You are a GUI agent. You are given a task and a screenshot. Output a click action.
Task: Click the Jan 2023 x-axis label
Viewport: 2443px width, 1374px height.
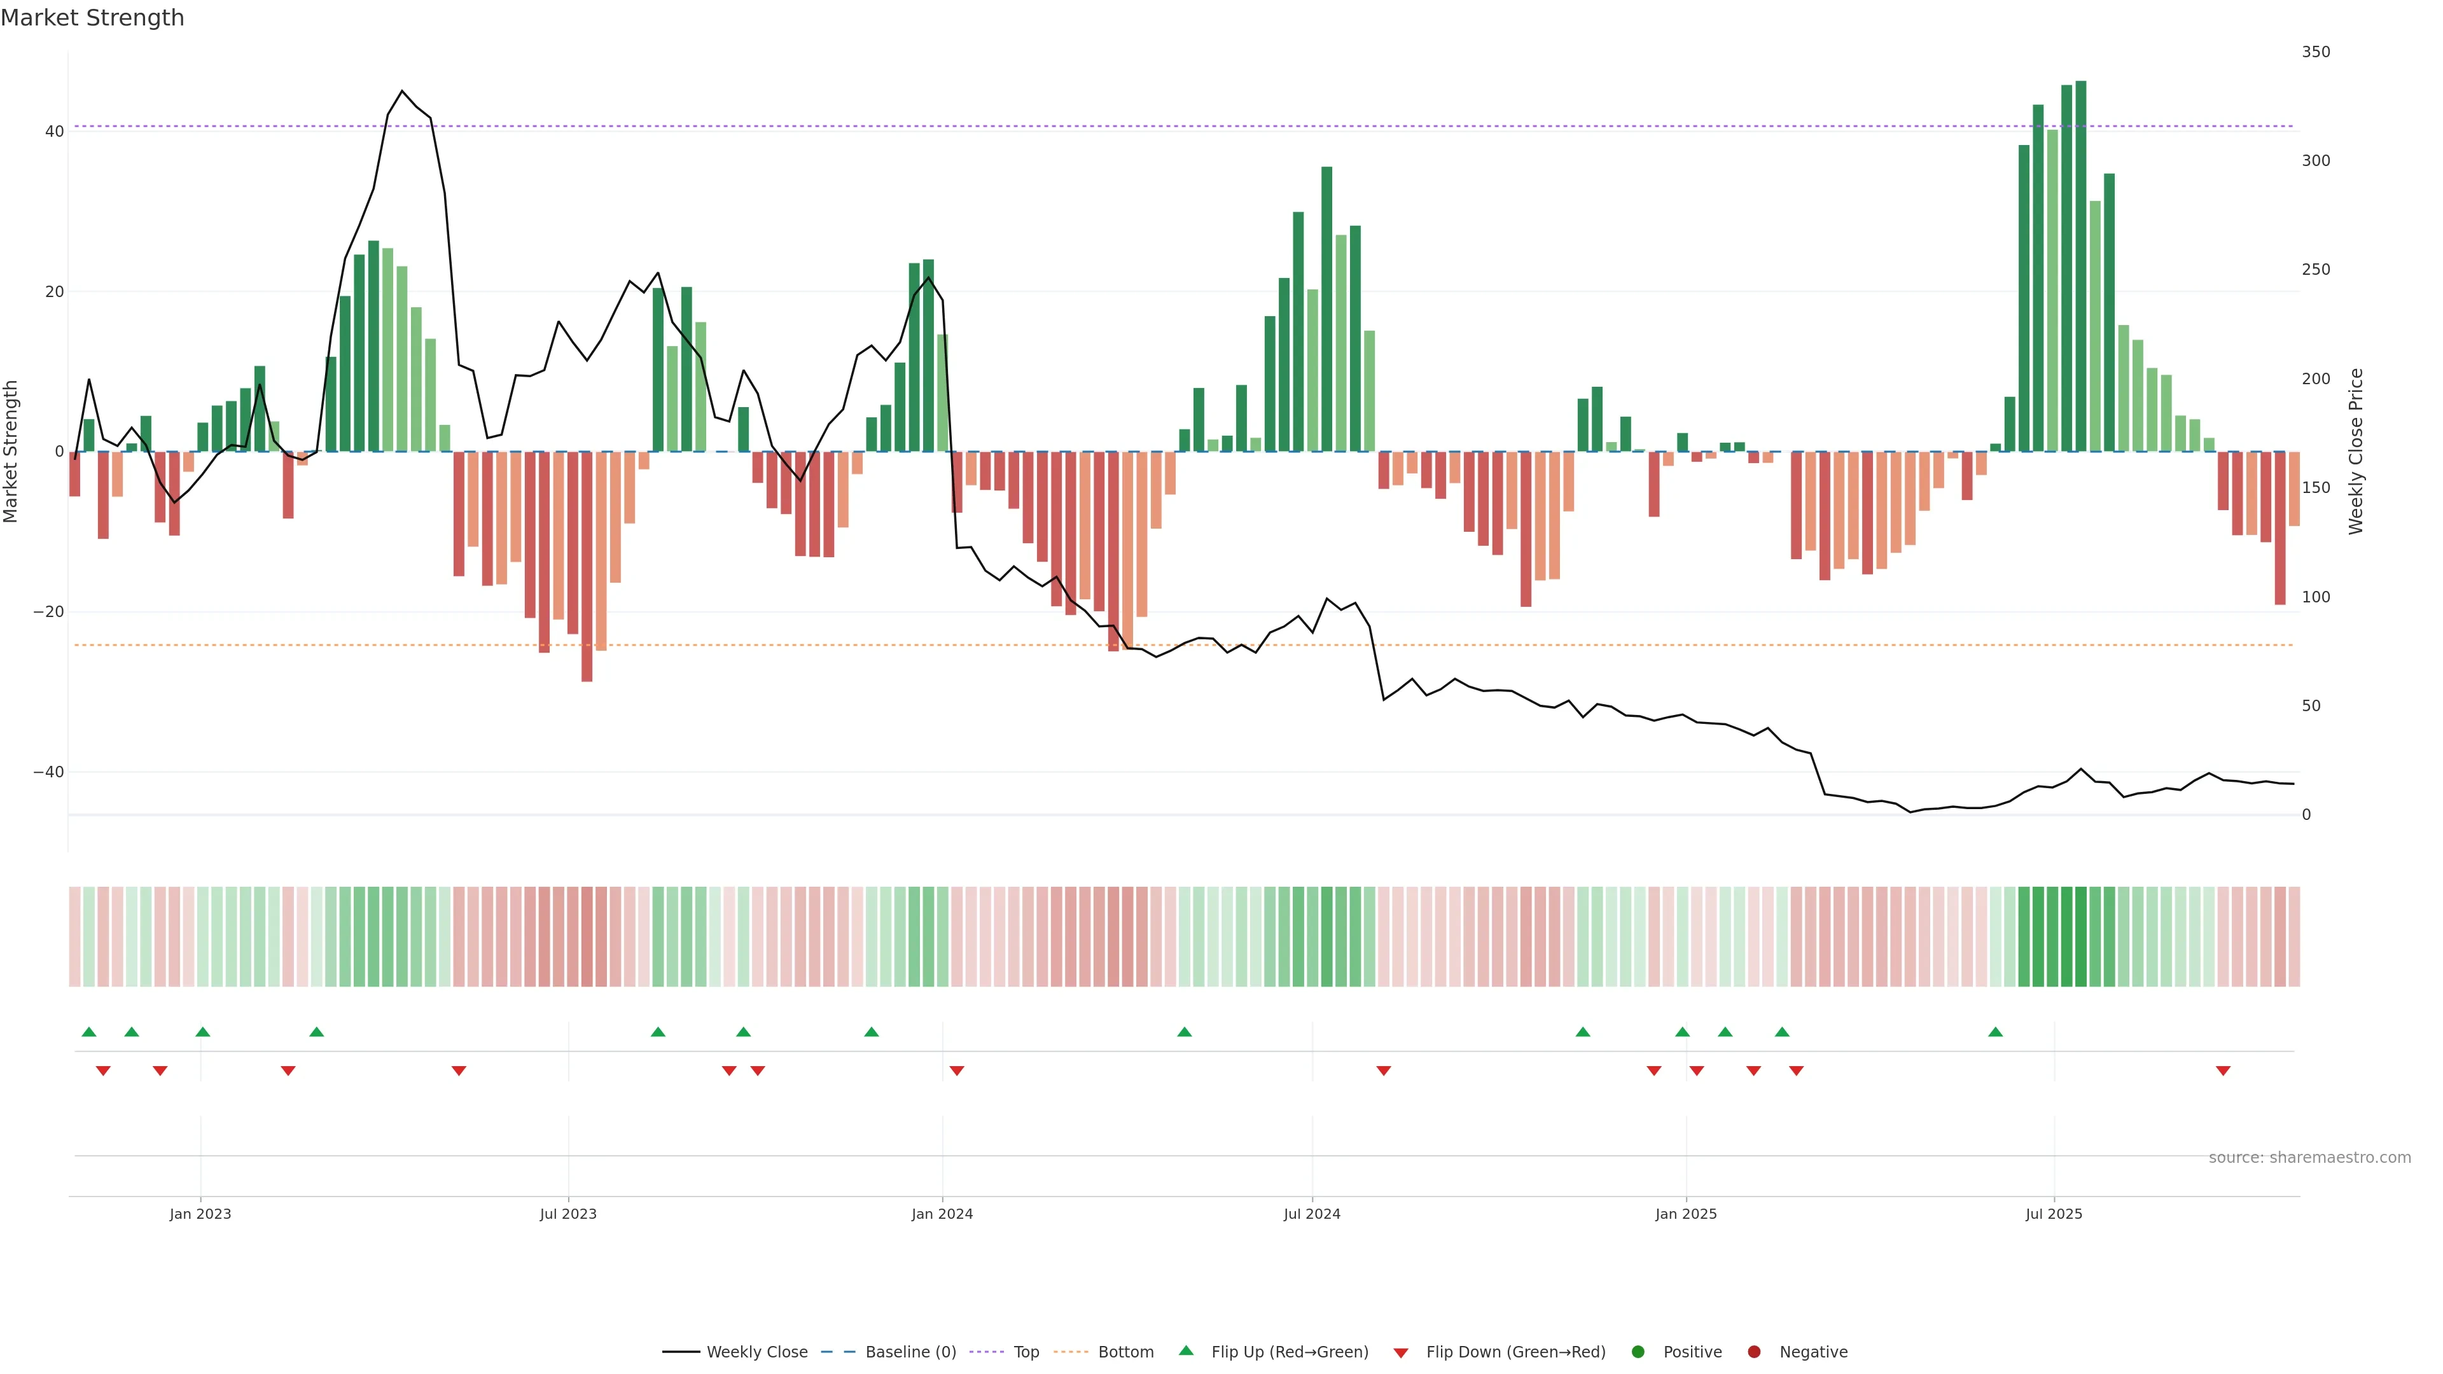pos(200,1214)
